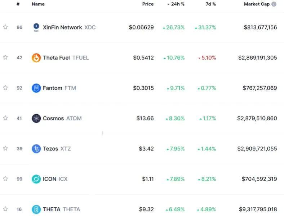This screenshot has width=284, height=216.
Task: Sort by the Name column header
Action: (x=38, y=4)
